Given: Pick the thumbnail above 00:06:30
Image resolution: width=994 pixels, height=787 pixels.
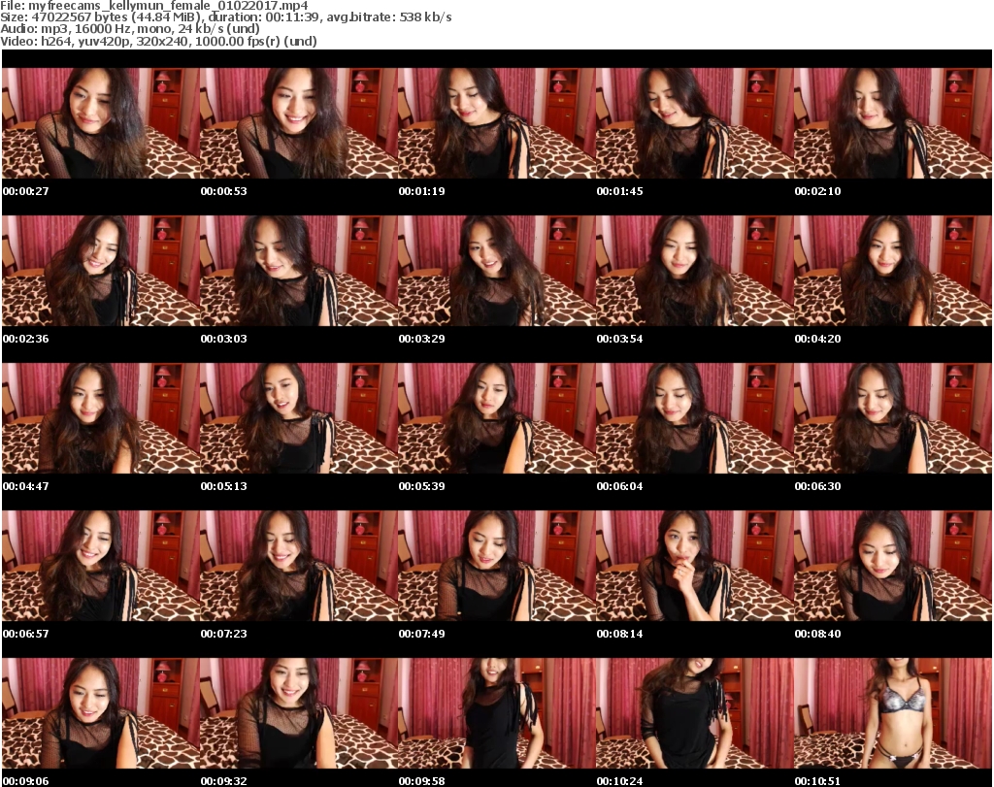Looking at the screenshot, I should pos(893,418).
